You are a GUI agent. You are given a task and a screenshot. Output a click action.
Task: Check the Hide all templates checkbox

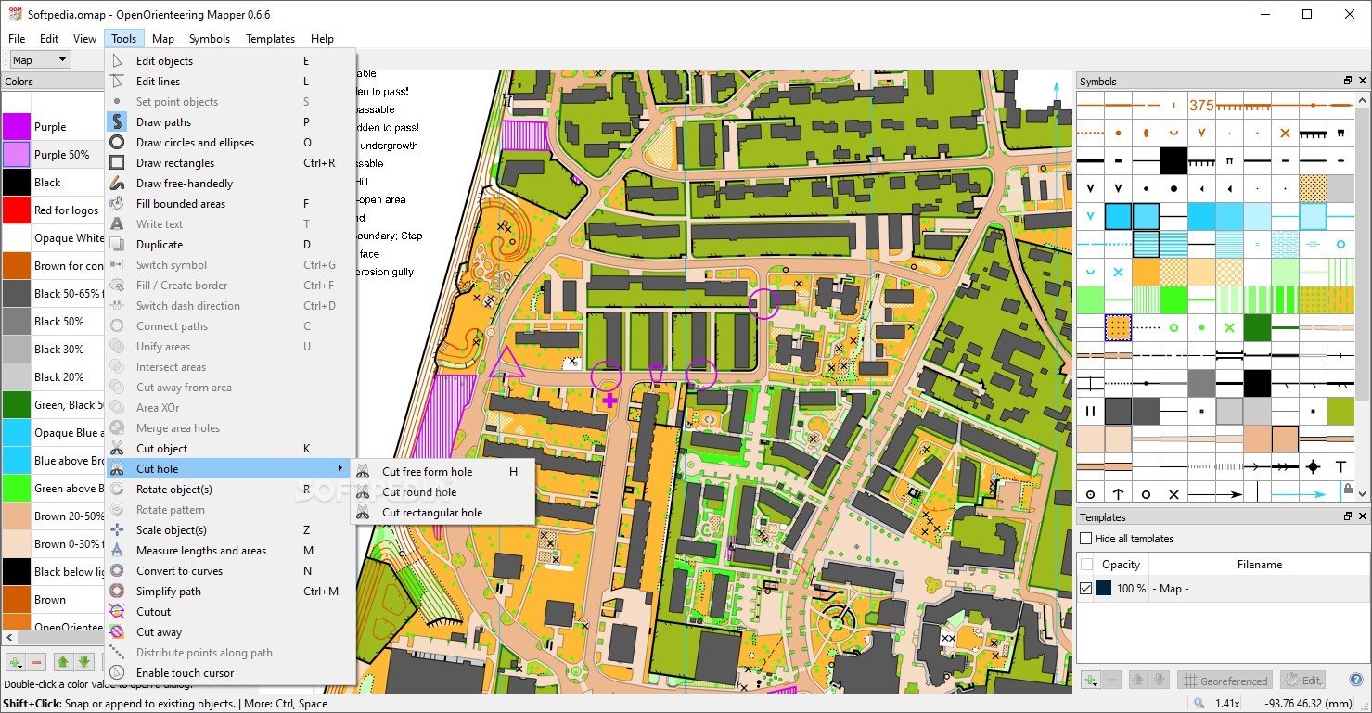point(1086,539)
